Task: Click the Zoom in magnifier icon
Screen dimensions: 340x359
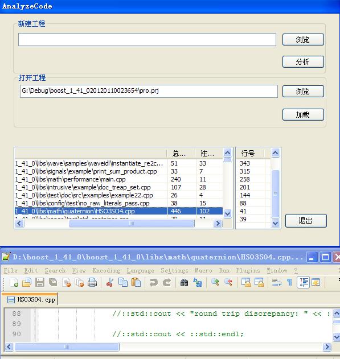Action: (215, 282)
